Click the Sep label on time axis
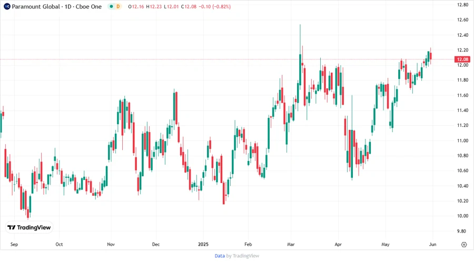The image size is (474, 262). tap(14, 244)
